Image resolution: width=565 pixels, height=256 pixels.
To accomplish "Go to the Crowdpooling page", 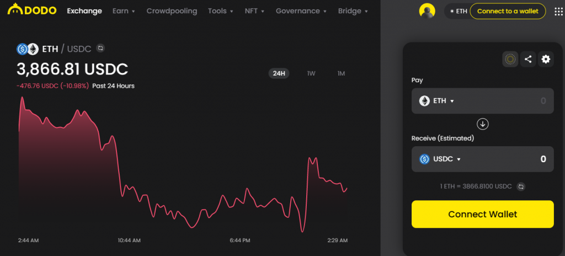I will [172, 11].
